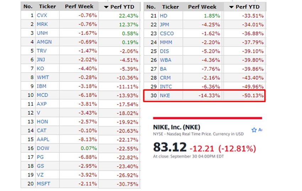This screenshot has width=302, height=191.
Task: Open the AAPL ticker link
Action: point(43,140)
